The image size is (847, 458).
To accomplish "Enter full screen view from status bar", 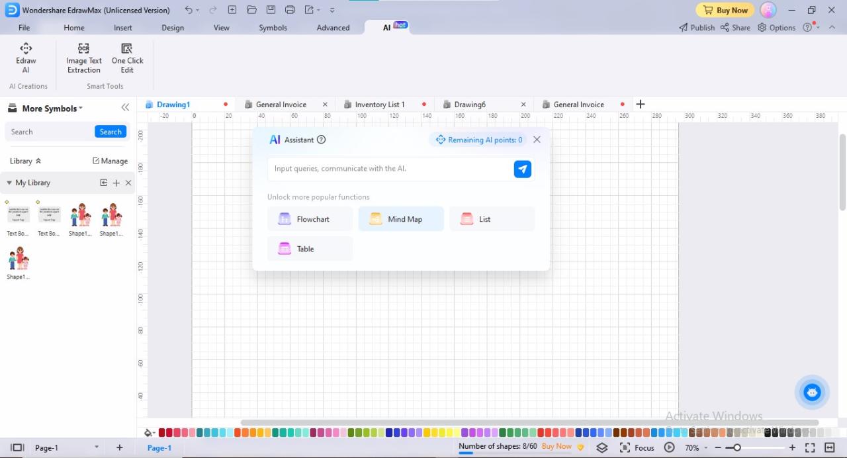I will coord(810,447).
